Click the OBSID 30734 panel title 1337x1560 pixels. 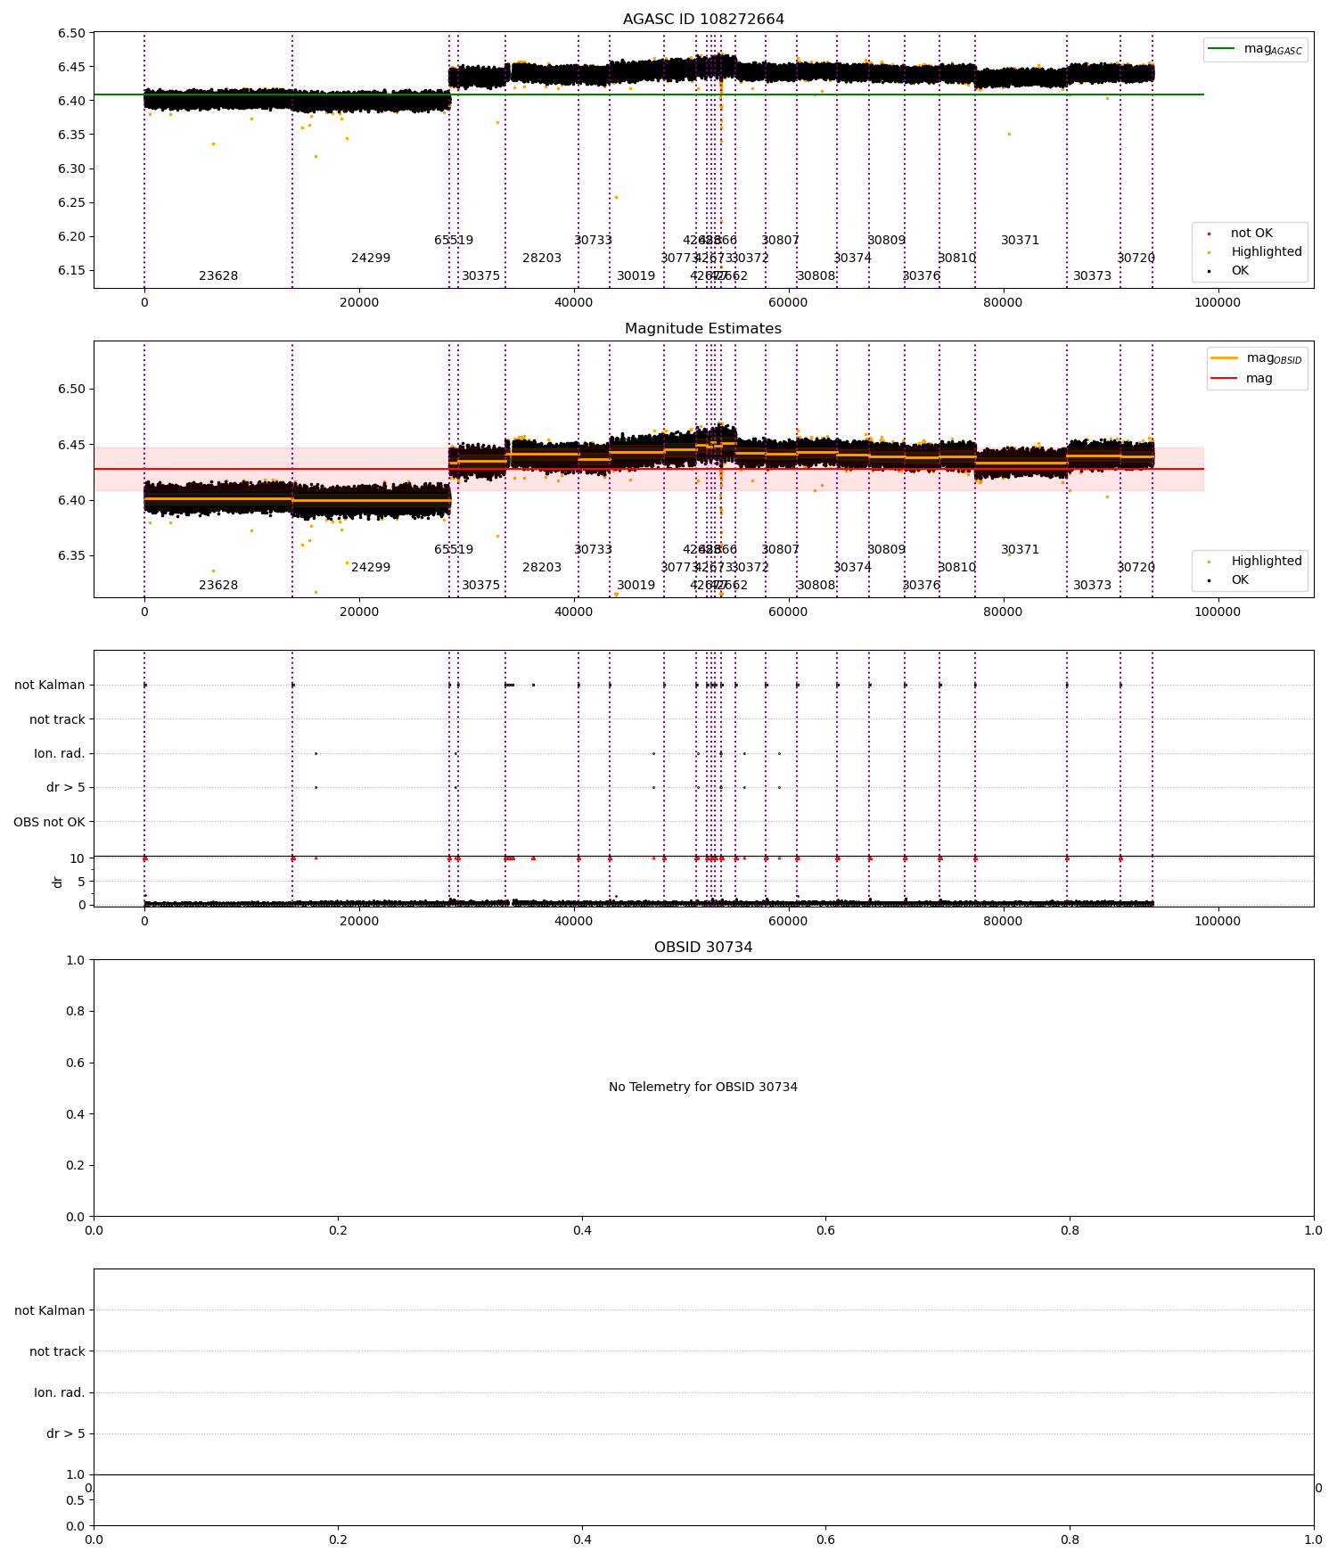[703, 948]
